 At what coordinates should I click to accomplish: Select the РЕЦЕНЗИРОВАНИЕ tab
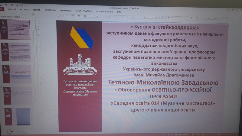104,11
